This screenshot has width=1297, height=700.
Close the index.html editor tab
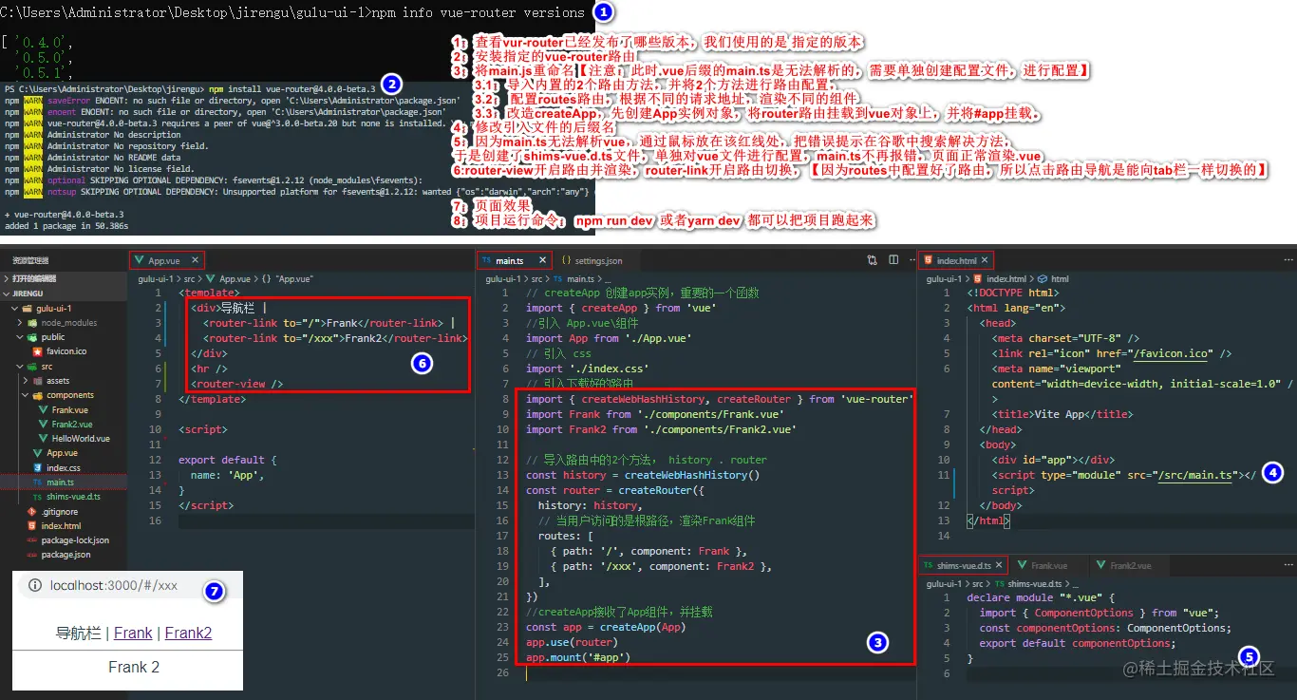987,260
